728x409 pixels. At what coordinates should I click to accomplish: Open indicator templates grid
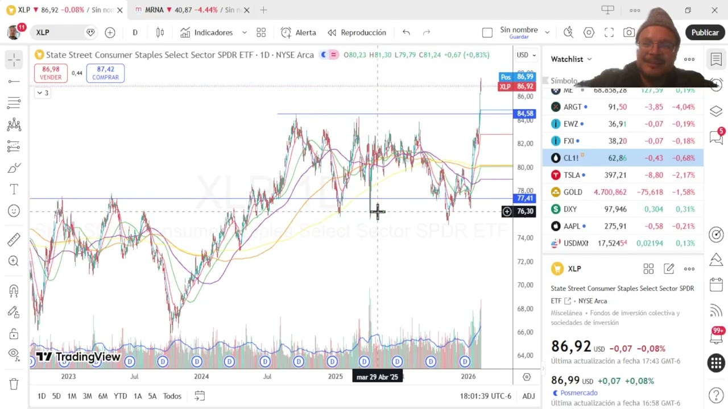click(261, 32)
